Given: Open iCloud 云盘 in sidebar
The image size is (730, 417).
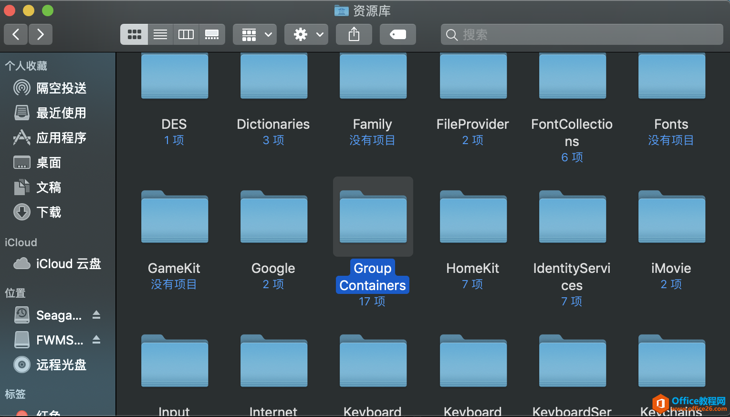Looking at the screenshot, I should [x=58, y=264].
